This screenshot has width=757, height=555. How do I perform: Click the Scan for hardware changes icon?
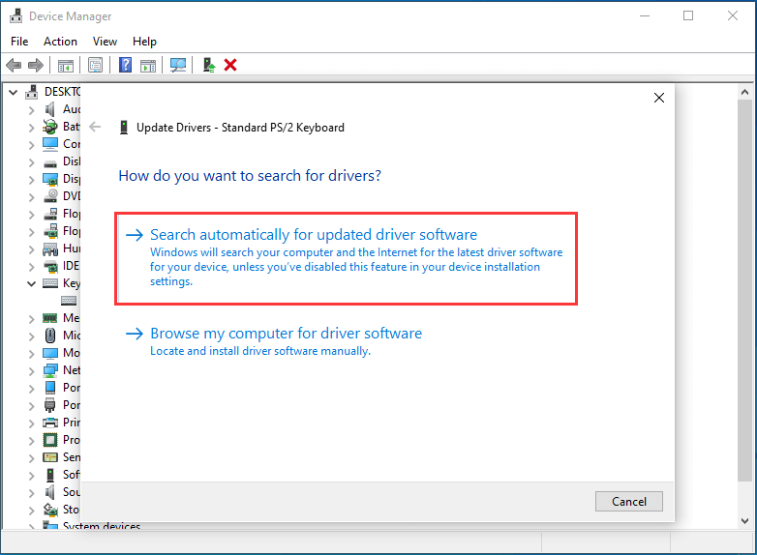(178, 65)
